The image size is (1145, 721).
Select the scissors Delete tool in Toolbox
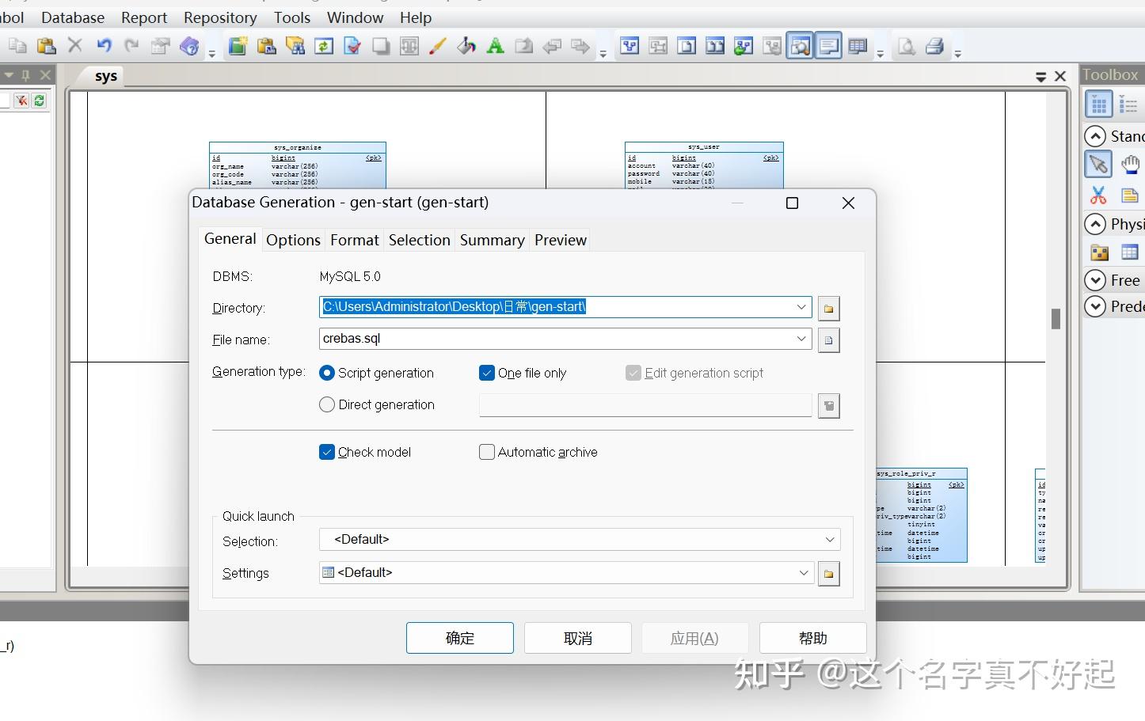[x=1098, y=195]
